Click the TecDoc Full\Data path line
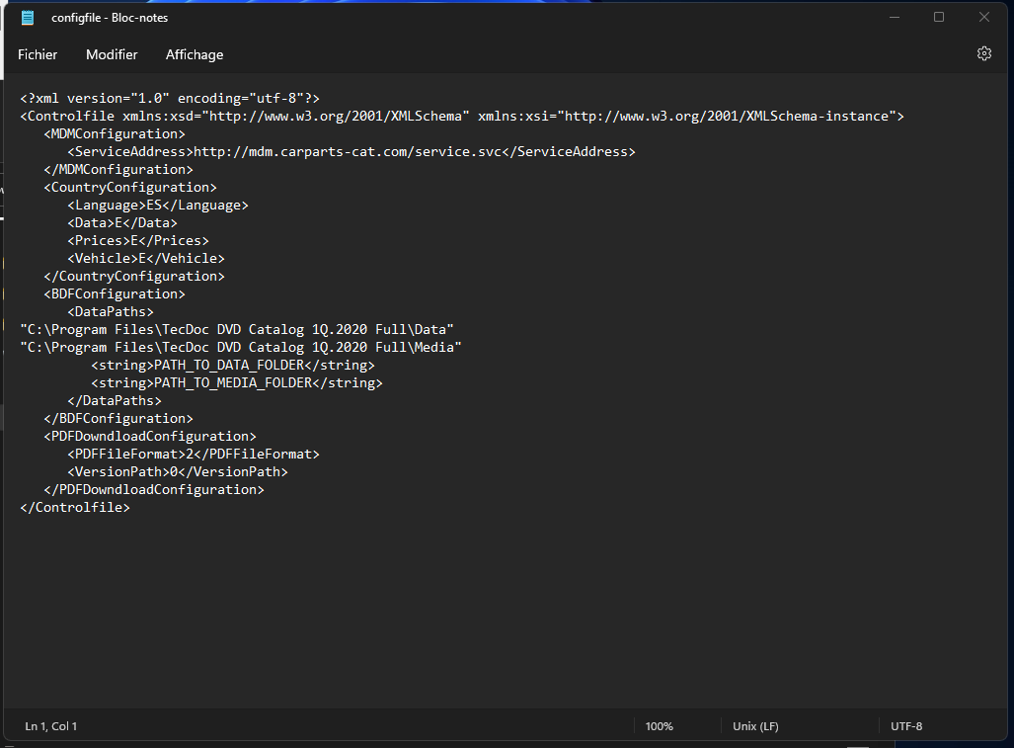Image resolution: width=1014 pixels, height=748 pixels. pos(237,330)
